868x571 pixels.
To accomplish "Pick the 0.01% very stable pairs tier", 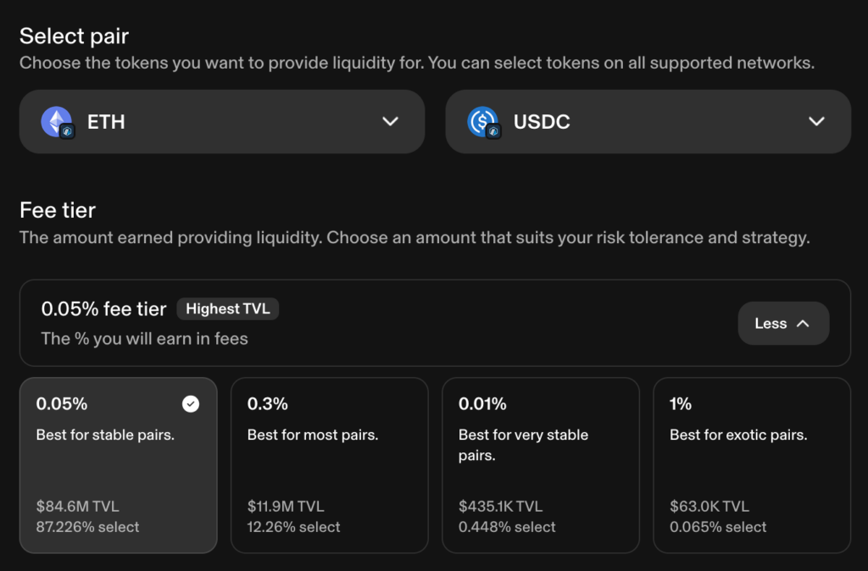I will tap(540, 464).
